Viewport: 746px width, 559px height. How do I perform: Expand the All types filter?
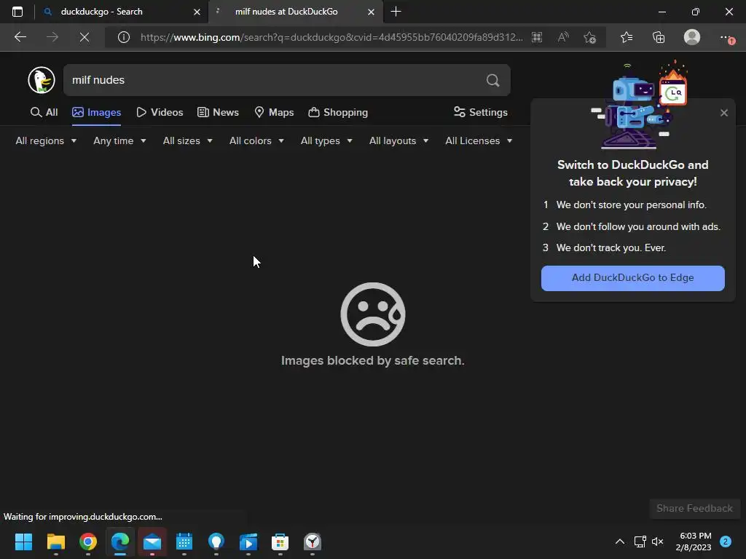[x=326, y=140]
